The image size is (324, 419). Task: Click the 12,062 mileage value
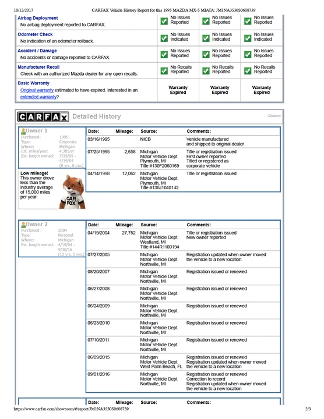point(129,173)
